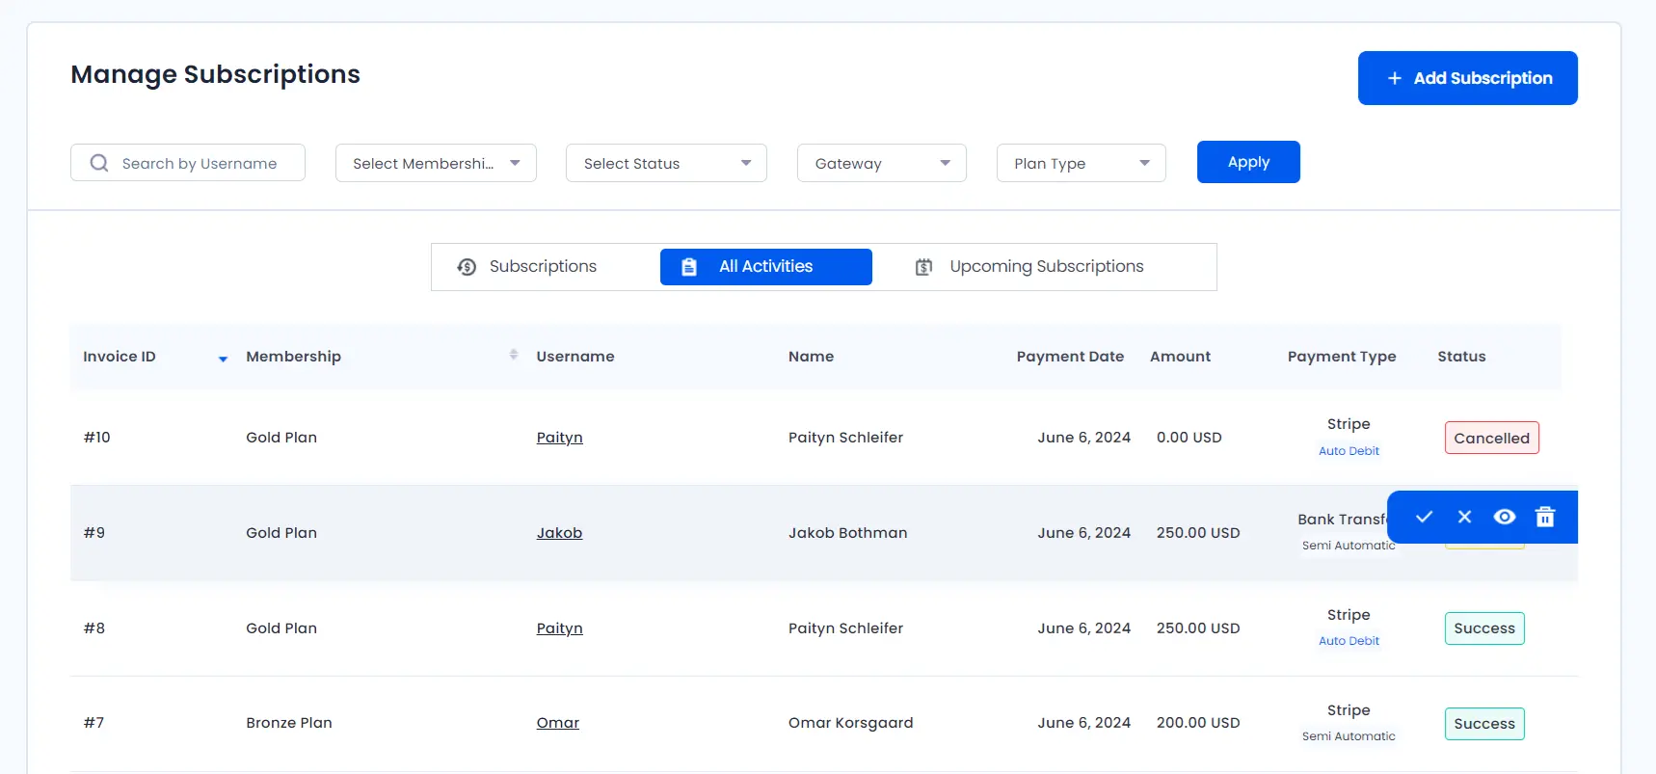
Task: Expand the Plan Type dropdown
Action: point(1082,163)
